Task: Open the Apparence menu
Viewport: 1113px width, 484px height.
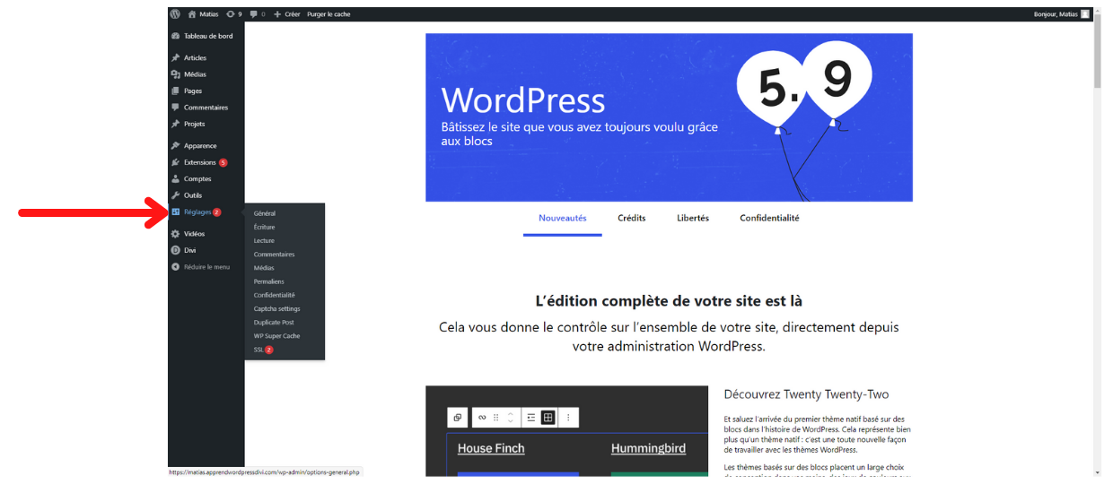Action: click(199, 145)
